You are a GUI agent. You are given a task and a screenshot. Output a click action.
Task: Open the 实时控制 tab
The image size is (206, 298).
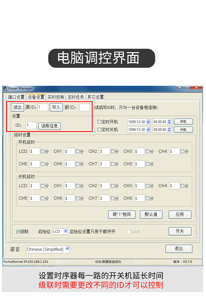coord(56,97)
